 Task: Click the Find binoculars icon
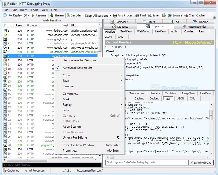[137, 15]
